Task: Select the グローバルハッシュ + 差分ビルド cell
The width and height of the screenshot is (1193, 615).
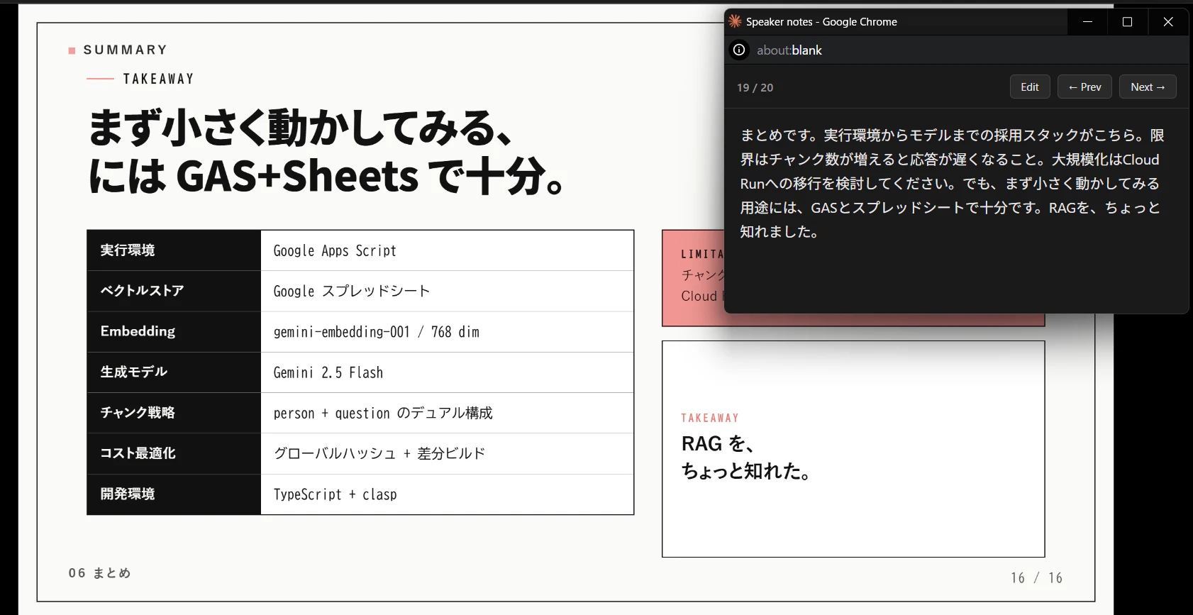Action: (x=447, y=453)
